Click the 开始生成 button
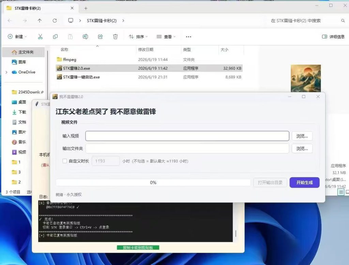The image size is (349, 265). [304, 183]
